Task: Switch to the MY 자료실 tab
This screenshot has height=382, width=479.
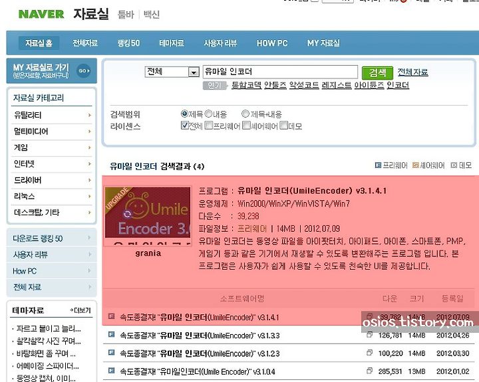Action: click(323, 43)
